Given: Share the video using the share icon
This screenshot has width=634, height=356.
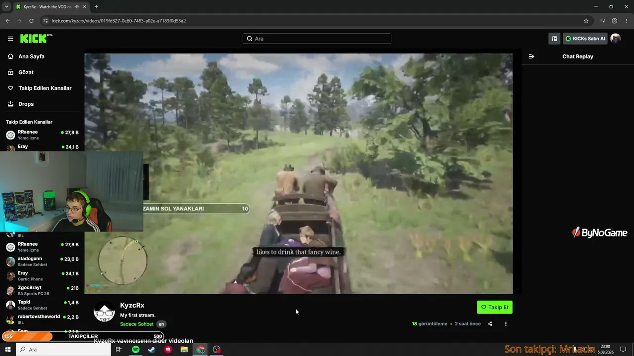Looking at the screenshot, I should (x=490, y=324).
